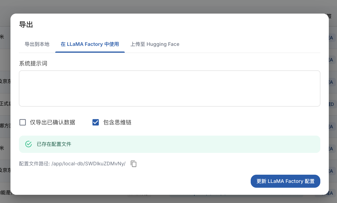Click the green success checkmark icon
The image size is (337, 203).
pyautogui.click(x=29, y=144)
